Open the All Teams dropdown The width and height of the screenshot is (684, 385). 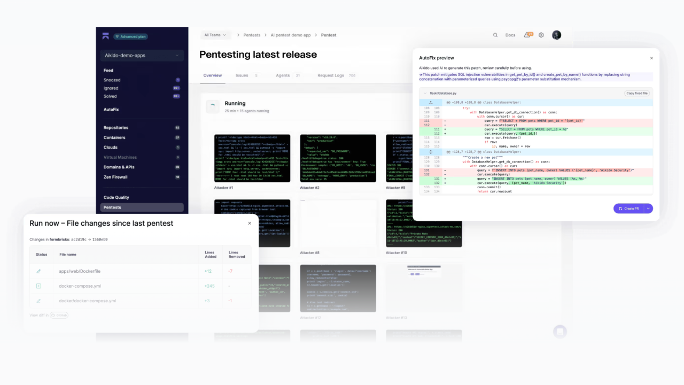[x=215, y=35]
